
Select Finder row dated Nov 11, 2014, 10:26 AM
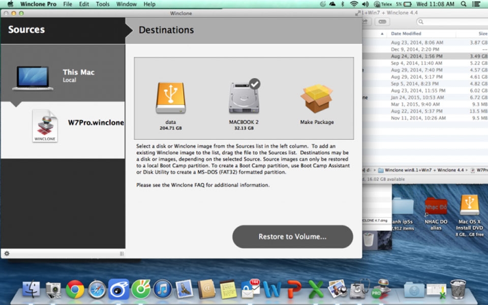click(425, 117)
